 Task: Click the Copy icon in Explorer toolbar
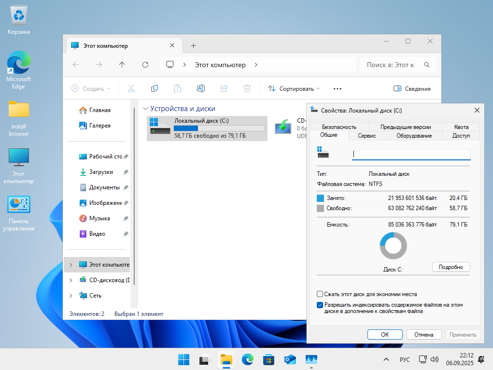point(155,88)
